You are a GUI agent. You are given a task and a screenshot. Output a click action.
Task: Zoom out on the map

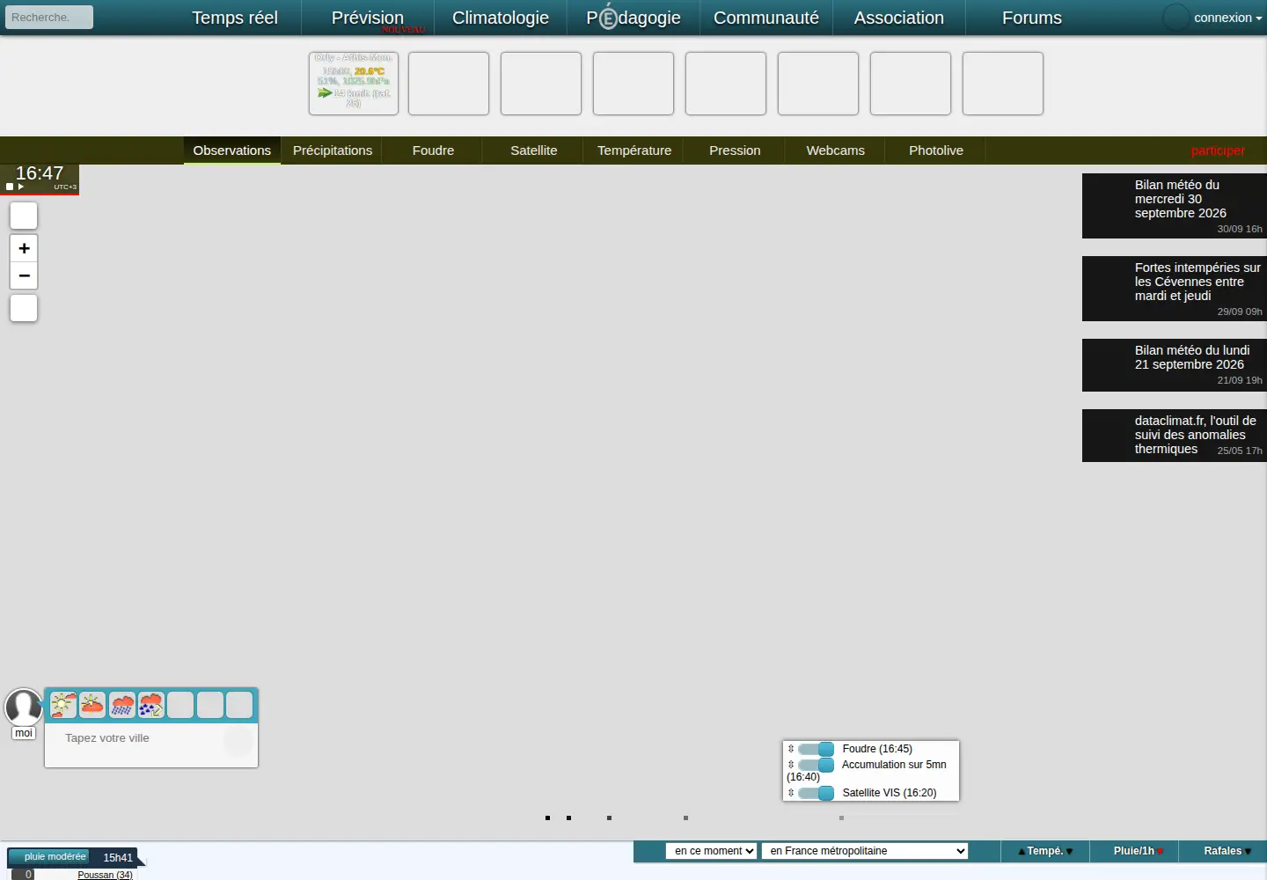click(24, 275)
